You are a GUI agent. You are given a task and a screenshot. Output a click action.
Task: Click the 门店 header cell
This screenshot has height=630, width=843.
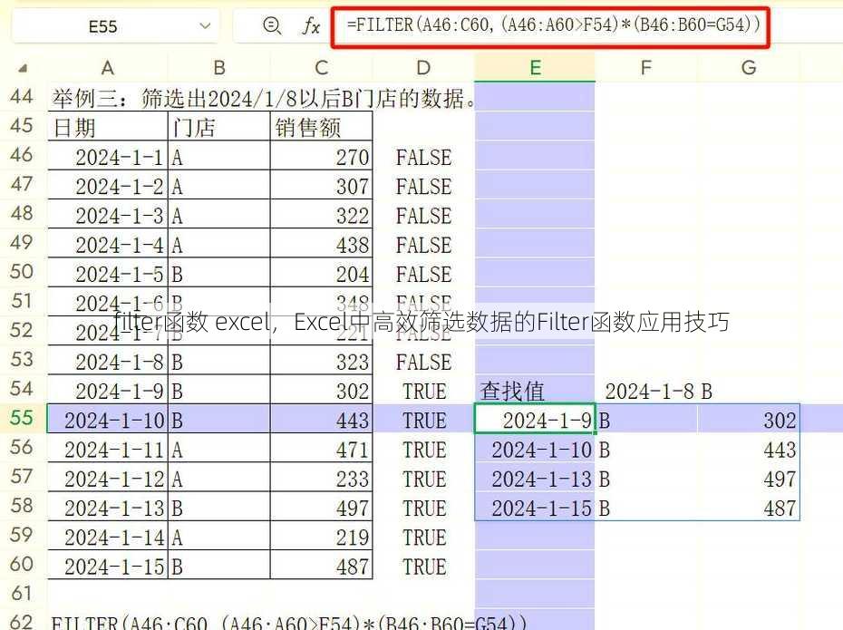pyautogui.click(x=218, y=127)
